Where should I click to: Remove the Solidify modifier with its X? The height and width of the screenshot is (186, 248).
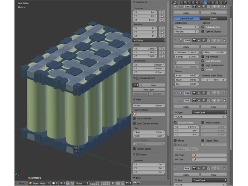[224, 40]
